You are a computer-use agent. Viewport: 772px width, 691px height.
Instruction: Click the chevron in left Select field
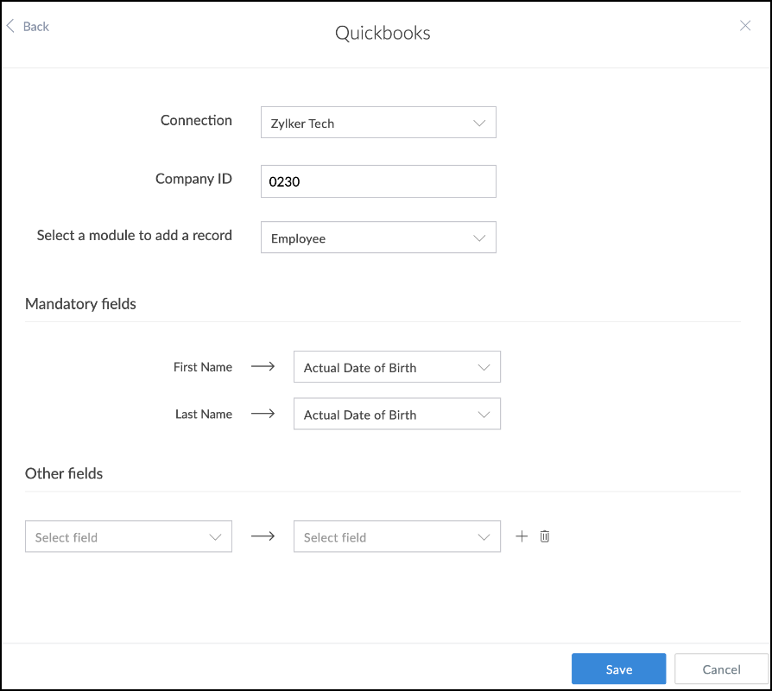pyautogui.click(x=216, y=536)
